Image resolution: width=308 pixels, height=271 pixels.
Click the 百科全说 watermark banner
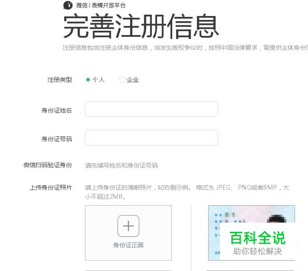(258, 242)
